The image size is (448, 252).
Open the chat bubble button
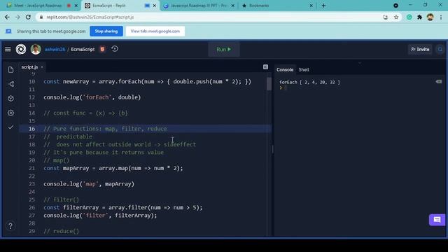click(x=437, y=220)
